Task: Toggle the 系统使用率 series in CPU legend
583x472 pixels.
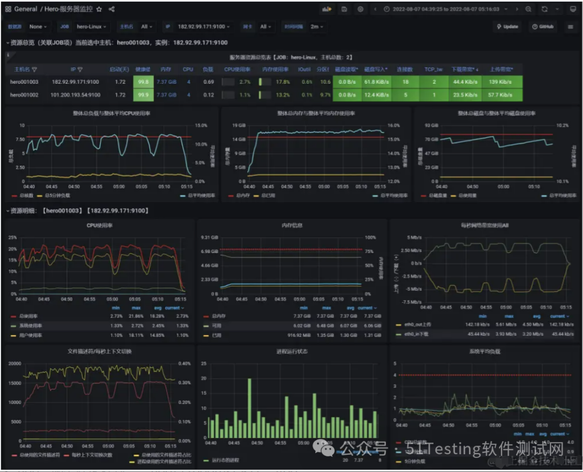Action: coord(30,326)
